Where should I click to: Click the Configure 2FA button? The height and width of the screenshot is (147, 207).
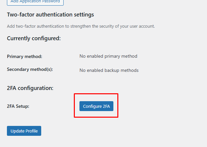96,106
